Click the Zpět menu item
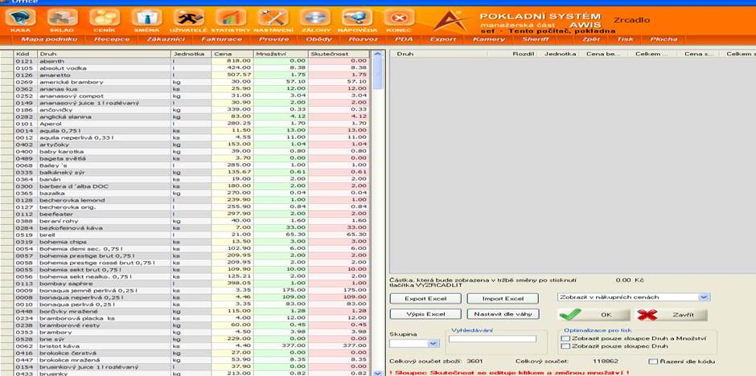Viewport: 756px width, 376px height. tap(591, 39)
